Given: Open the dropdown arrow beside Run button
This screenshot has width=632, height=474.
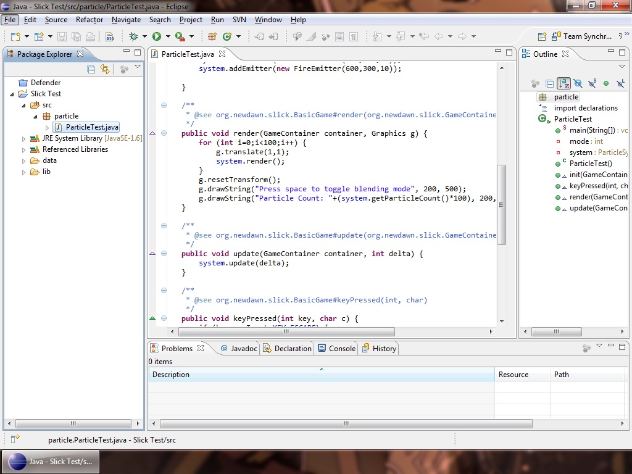Looking at the screenshot, I should pyautogui.click(x=167, y=36).
